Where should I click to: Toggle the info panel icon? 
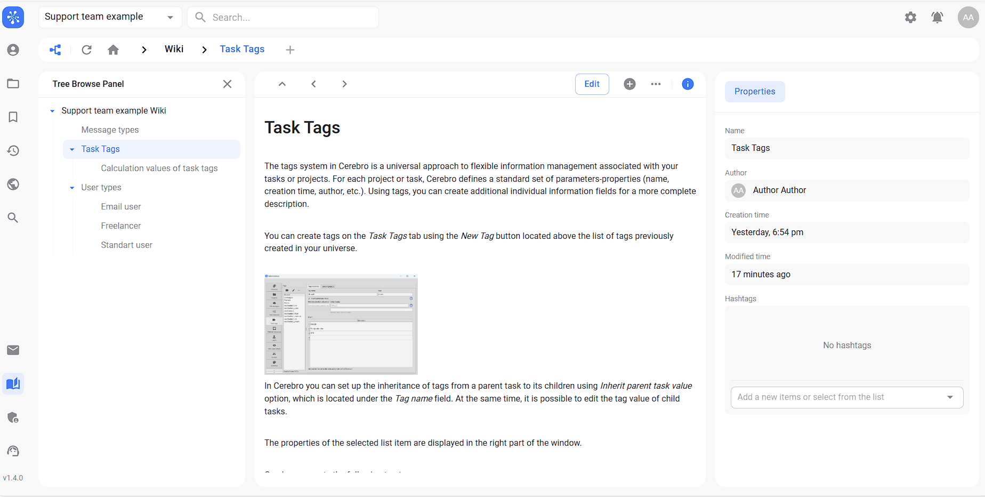(688, 84)
